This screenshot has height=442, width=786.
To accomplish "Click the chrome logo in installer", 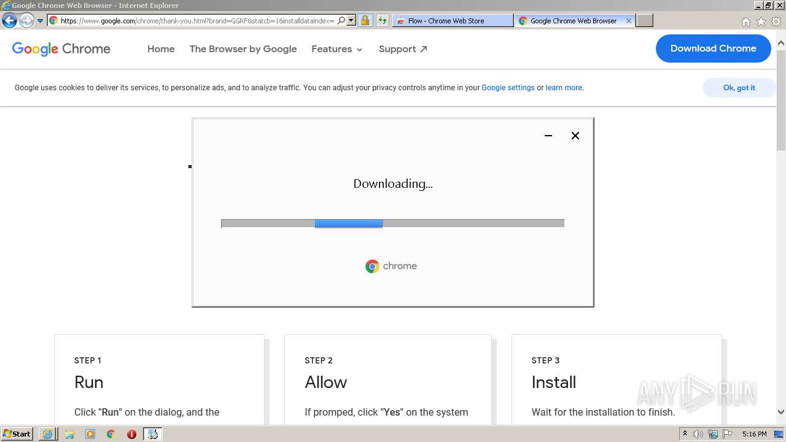I will tap(391, 266).
